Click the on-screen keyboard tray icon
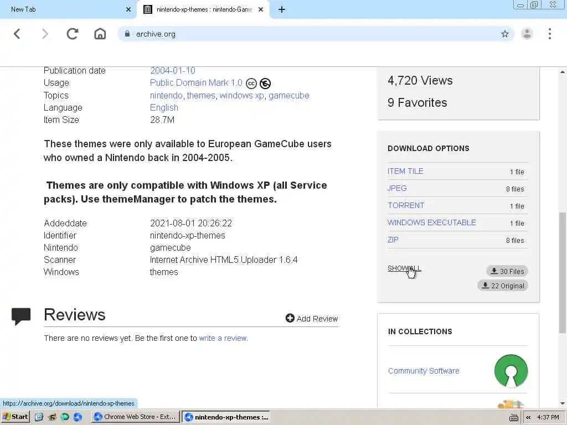 click(x=513, y=417)
